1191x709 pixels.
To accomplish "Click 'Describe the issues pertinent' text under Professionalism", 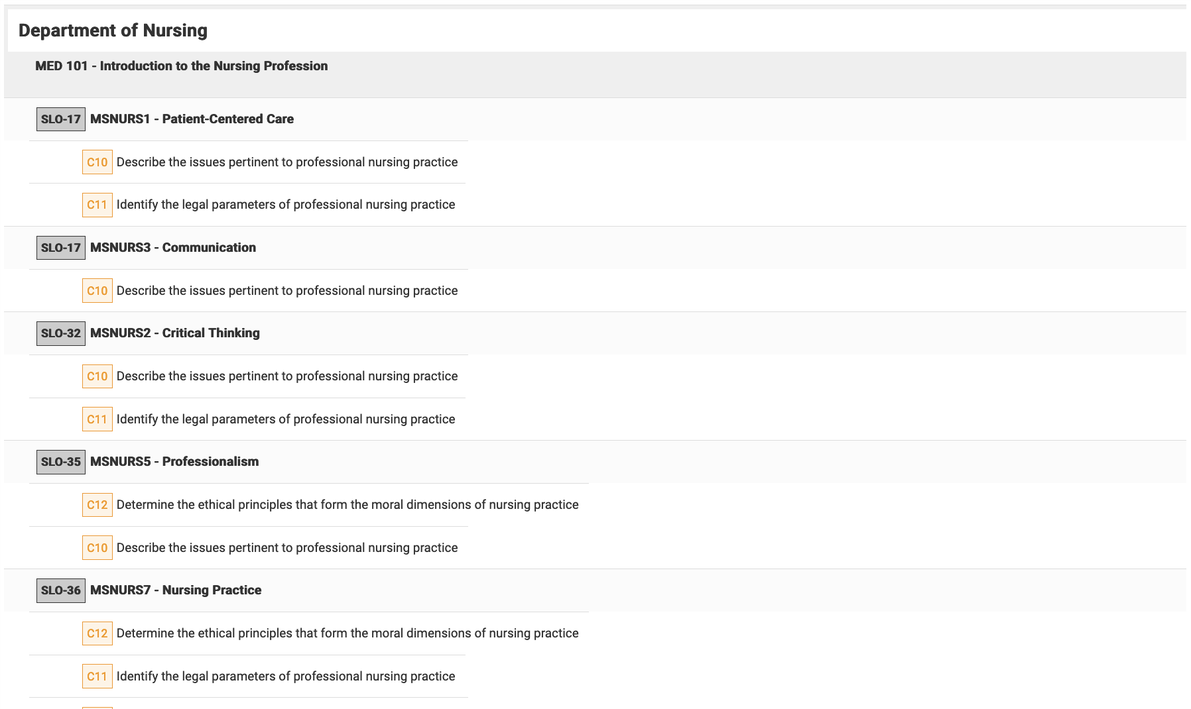I will tap(286, 548).
